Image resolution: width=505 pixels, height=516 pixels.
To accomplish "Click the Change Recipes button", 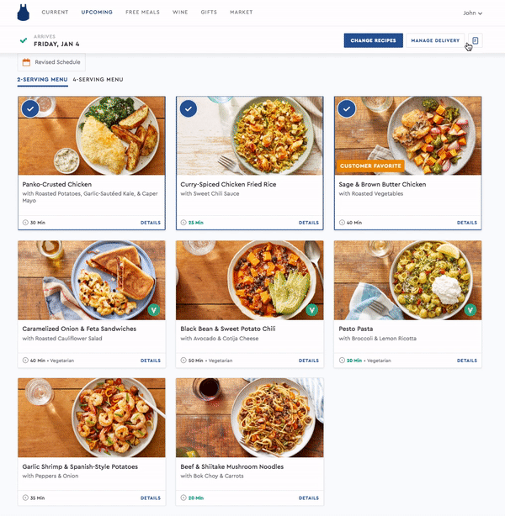I will tap(373, 40).
